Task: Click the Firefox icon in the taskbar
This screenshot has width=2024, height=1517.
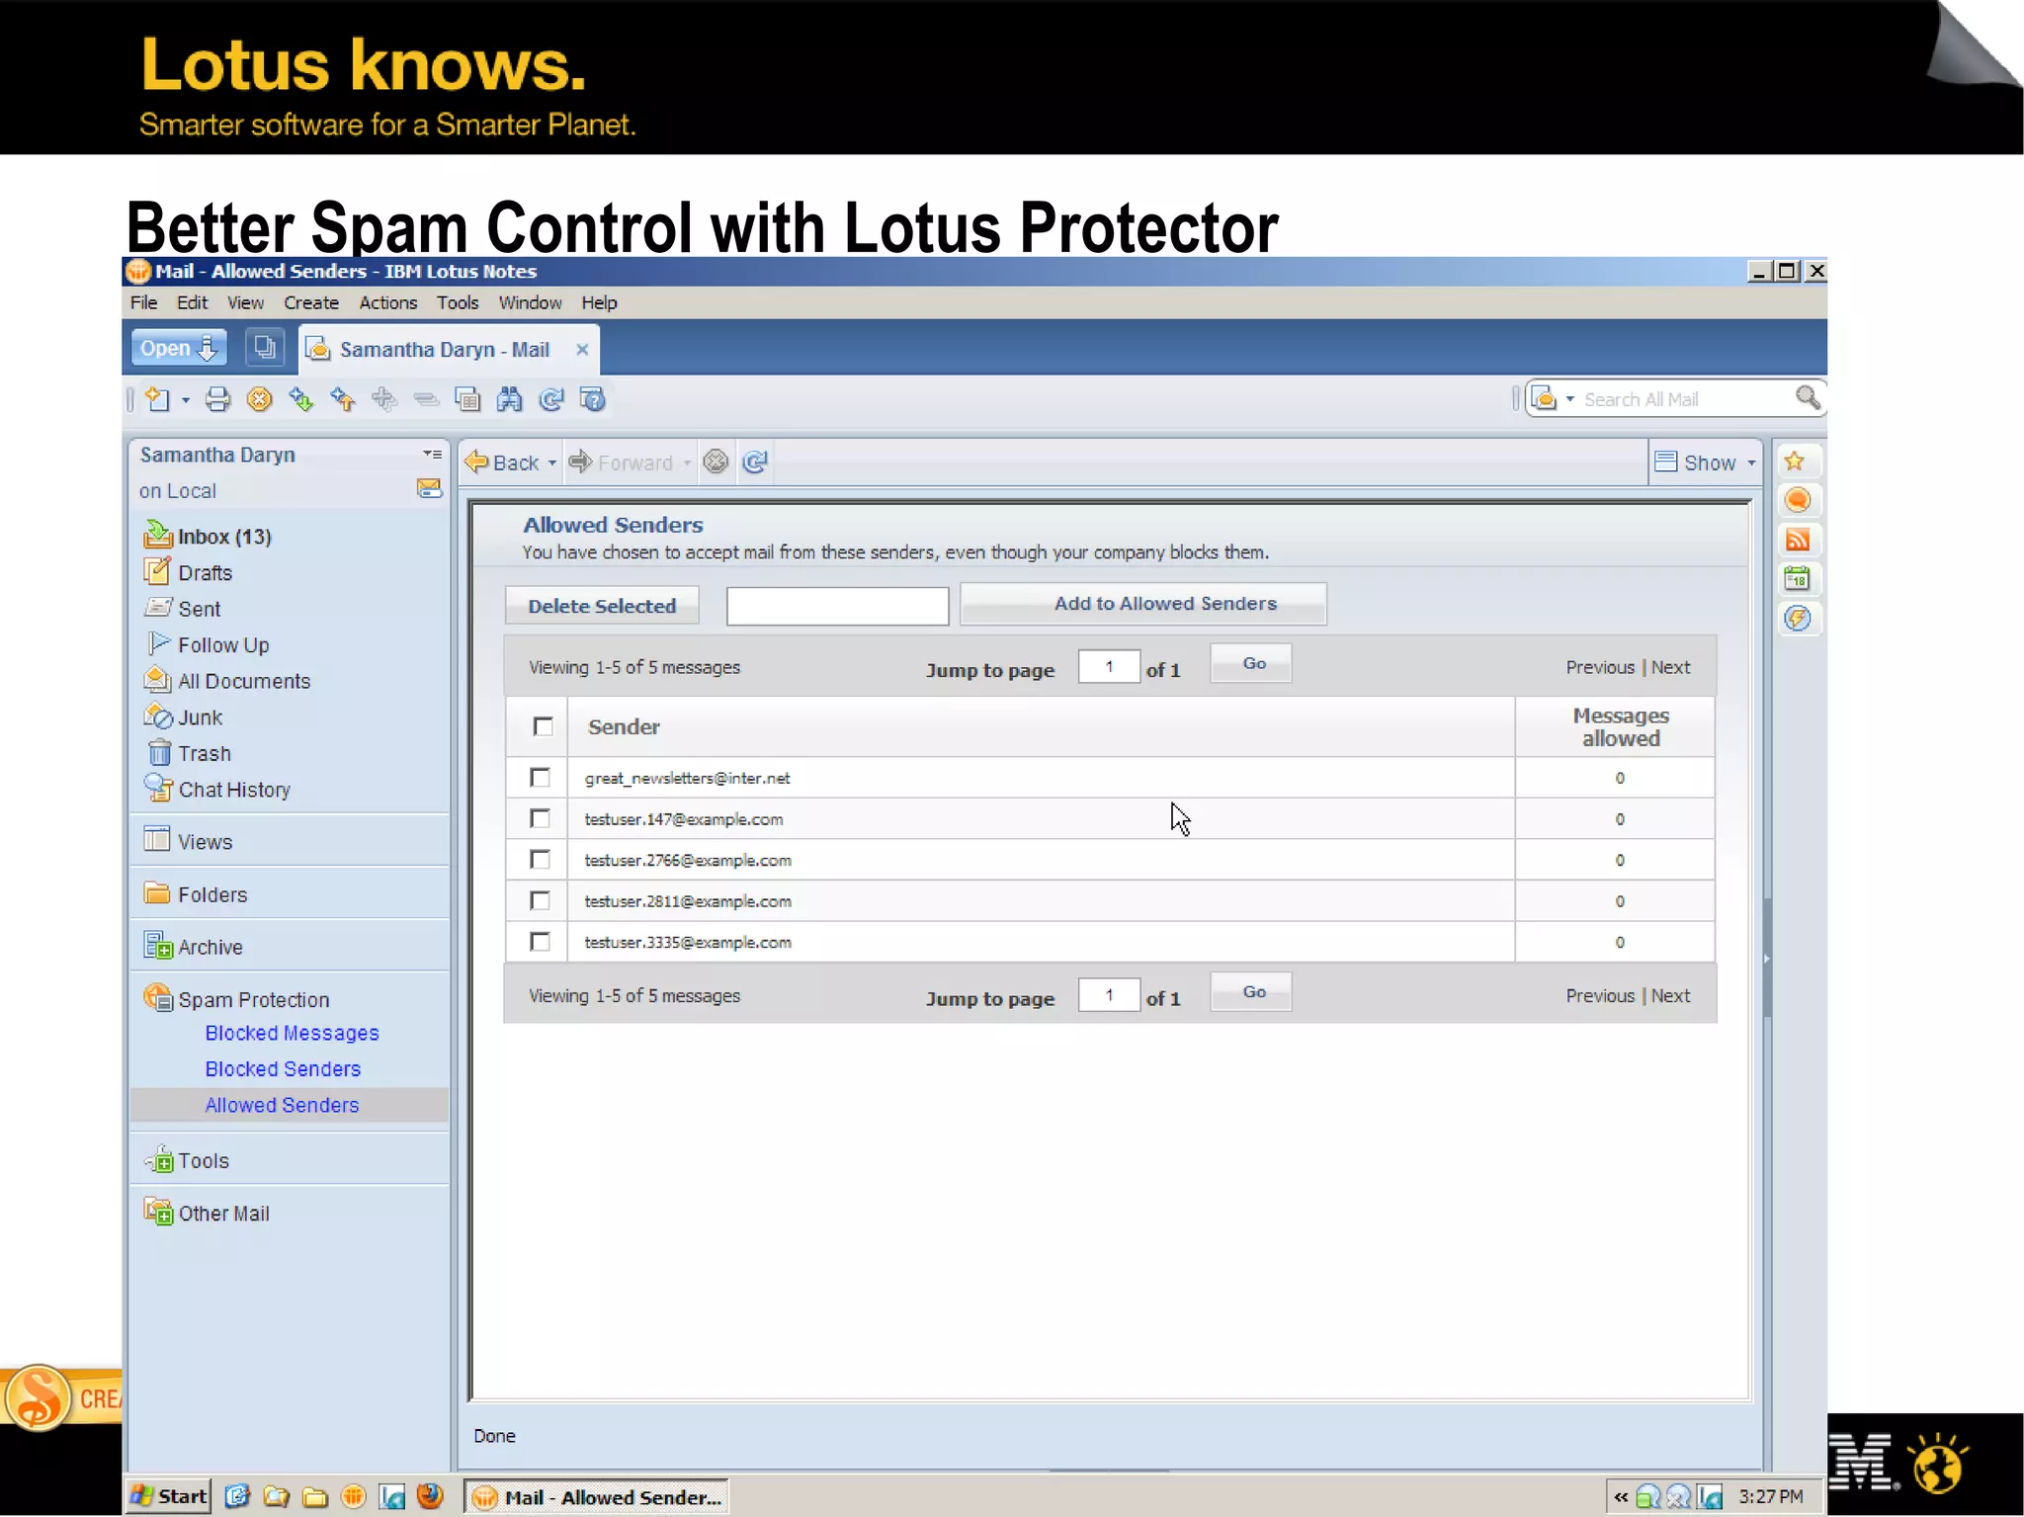Action: [430, 1496]
